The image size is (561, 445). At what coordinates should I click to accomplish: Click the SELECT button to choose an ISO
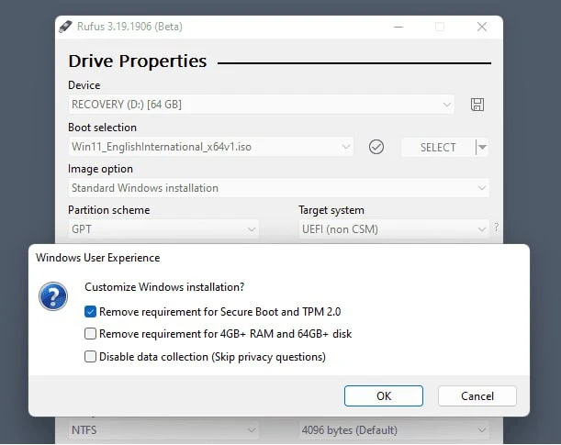[438, 147]
